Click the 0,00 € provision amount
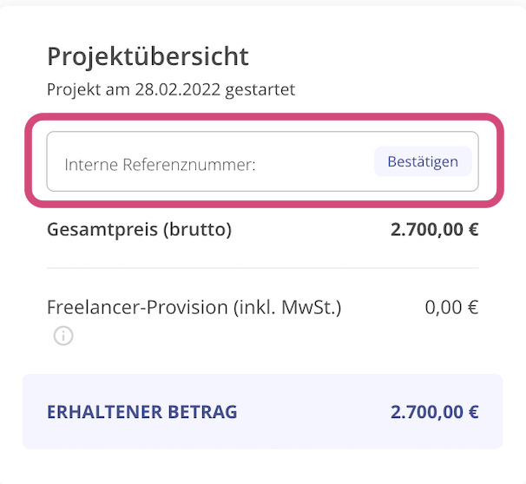Screen dimensions: 526x484 451,307
